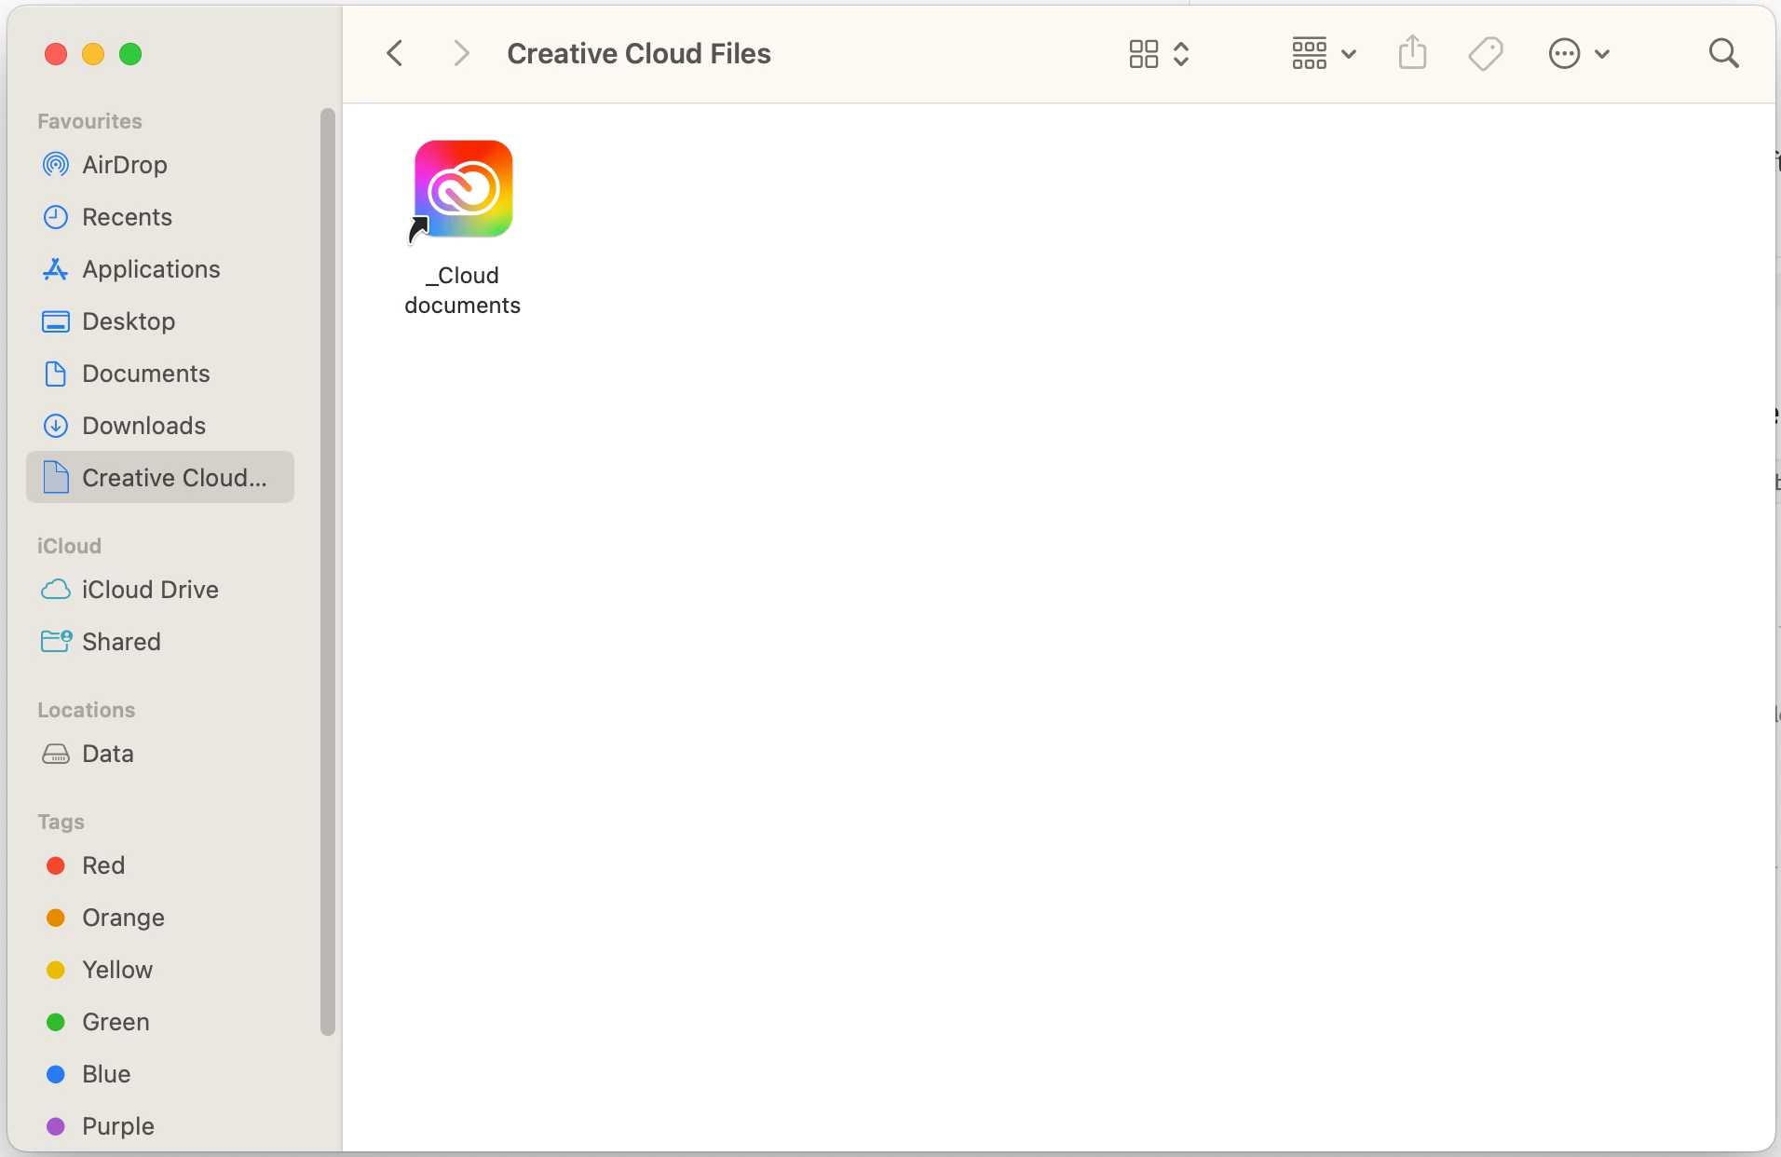Filter by the Green tag
This screenshot has width=1781, height=1157.
(x=160, y=1022)
